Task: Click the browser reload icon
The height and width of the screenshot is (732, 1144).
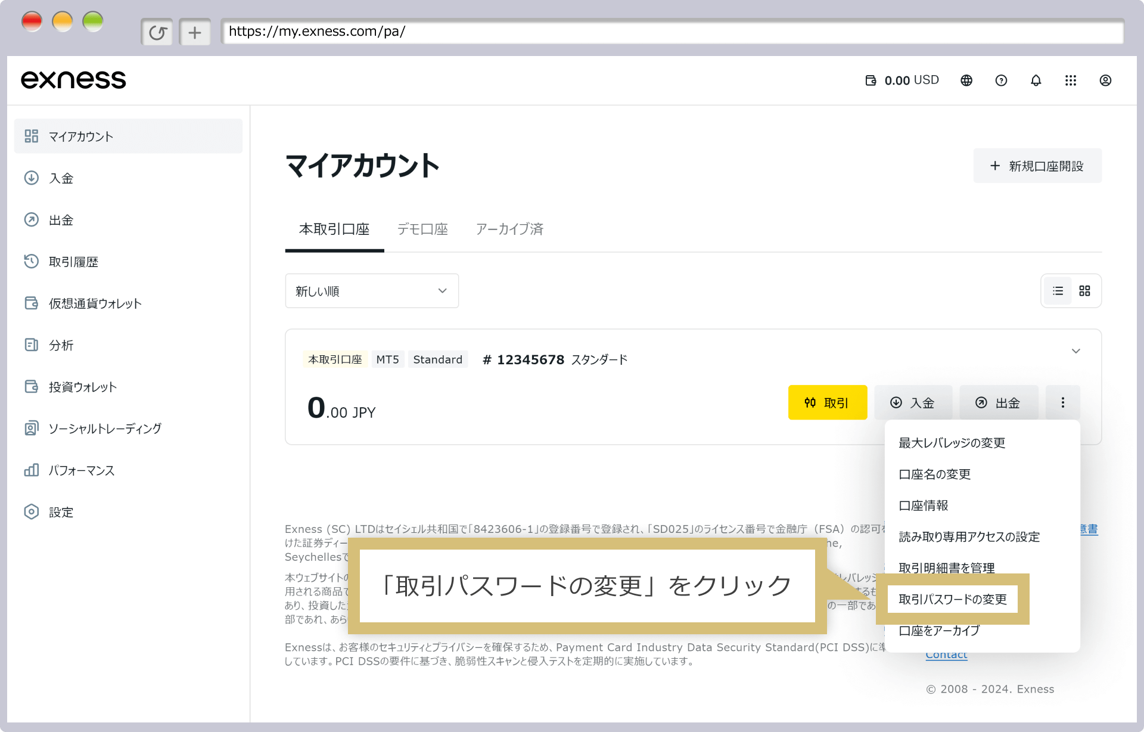Action: click(x=157, y=32)
